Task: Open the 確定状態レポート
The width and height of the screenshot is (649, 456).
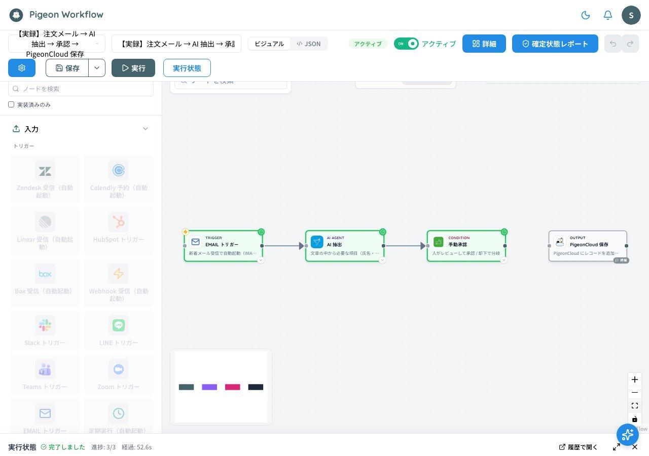Action: (x=555, y=44)
